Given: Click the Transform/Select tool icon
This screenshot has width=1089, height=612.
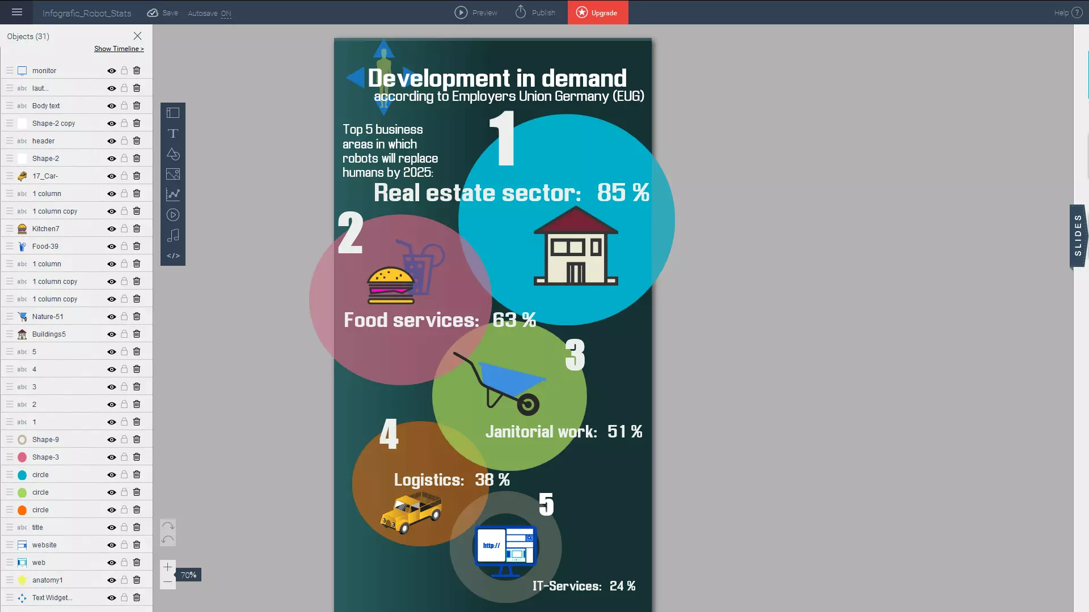Looking at the screenshot, I should [x=173, y=113].
